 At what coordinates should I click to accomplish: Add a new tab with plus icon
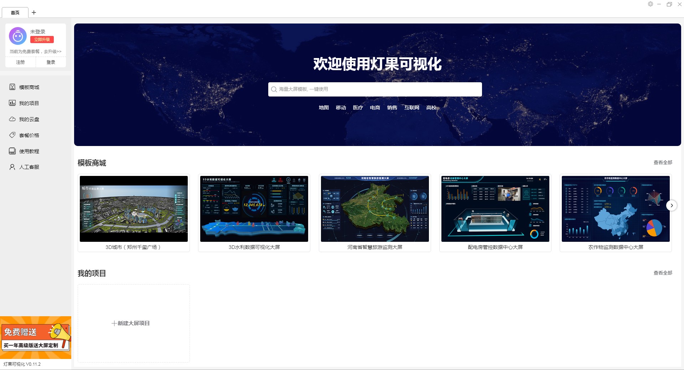34,12
